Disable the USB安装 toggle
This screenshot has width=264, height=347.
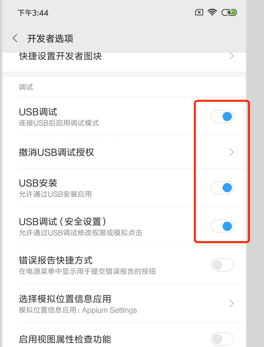(222, 188)
